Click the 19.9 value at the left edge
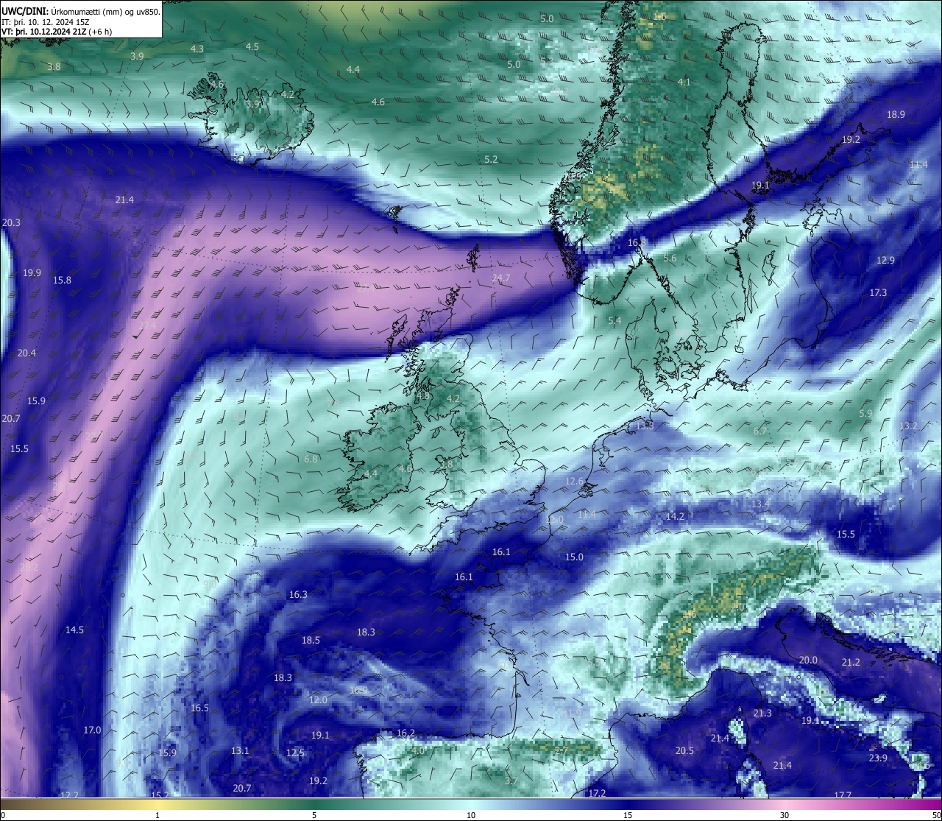The image size is (942, 821). [x=32, y=273]
